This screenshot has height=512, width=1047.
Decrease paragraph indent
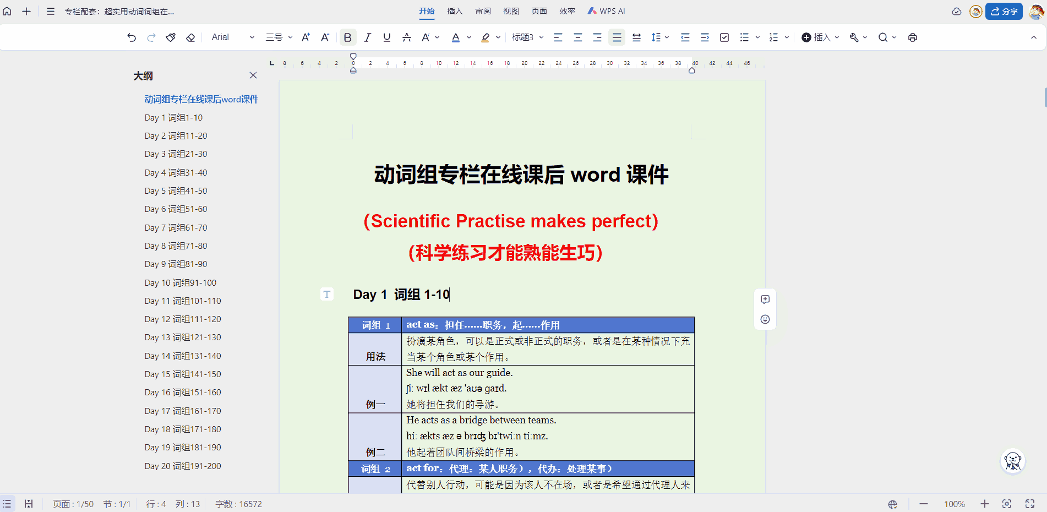(685, 37)
